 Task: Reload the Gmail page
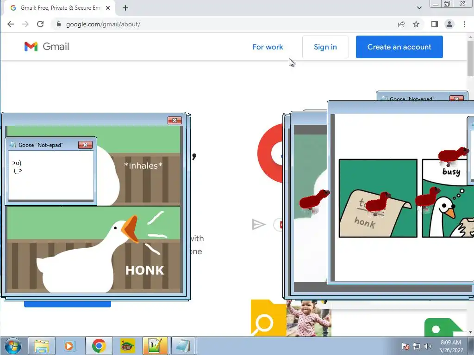[x=40, y=24]
